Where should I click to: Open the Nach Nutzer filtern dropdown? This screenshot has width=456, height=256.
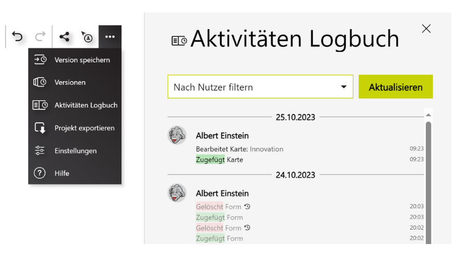coord(260,87)
